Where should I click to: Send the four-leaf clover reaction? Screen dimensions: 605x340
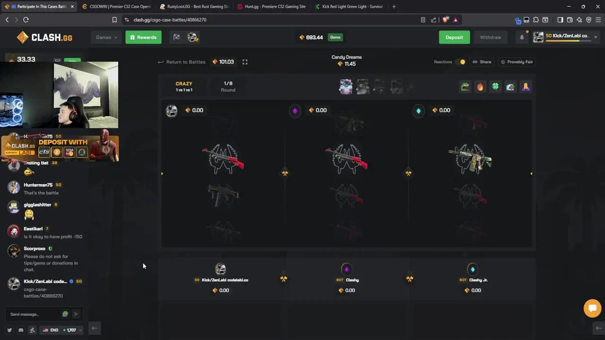[495, 87]
